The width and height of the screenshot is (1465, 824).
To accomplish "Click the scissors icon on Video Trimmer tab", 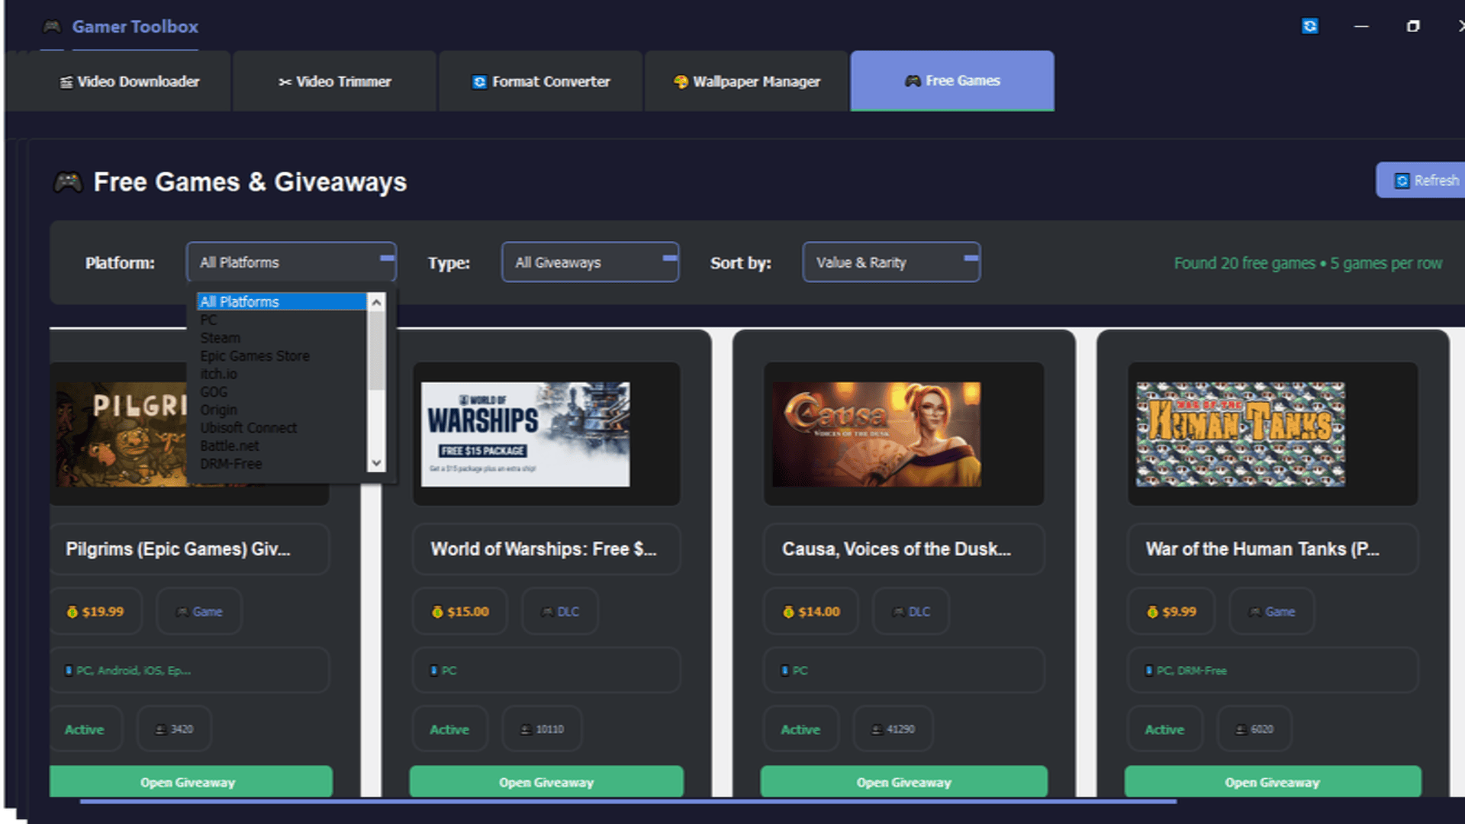I will click(x=285, y=82).
